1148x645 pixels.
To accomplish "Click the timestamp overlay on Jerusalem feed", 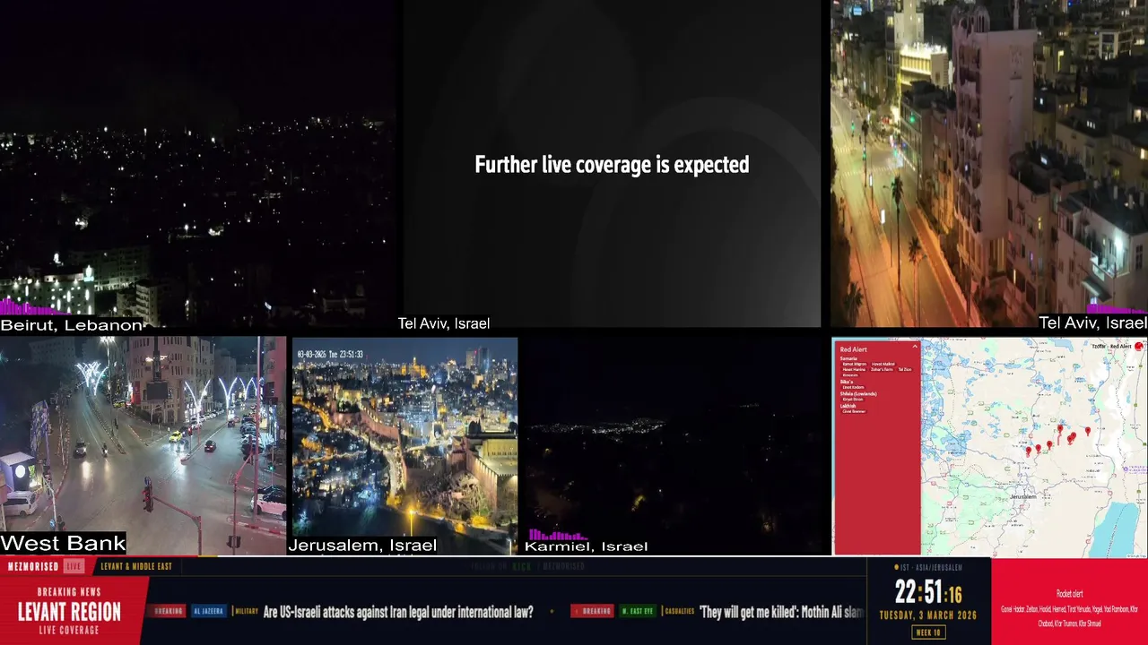I will [x=330, y=355].
